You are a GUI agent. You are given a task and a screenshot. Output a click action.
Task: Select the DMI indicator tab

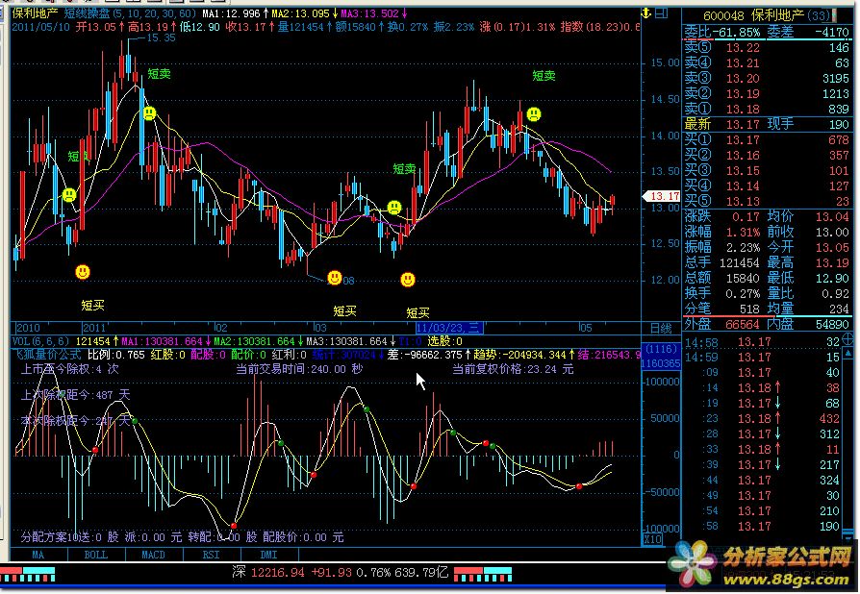click(268, 555)
